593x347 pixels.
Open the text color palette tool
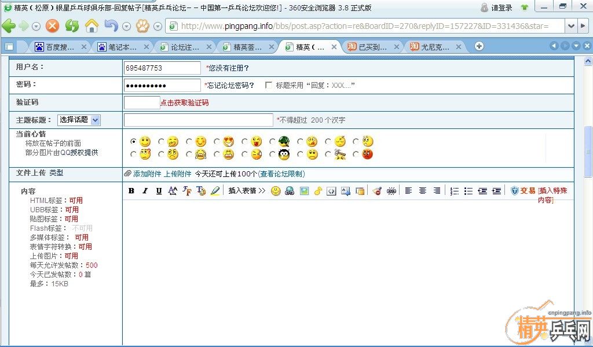(201, 191)
